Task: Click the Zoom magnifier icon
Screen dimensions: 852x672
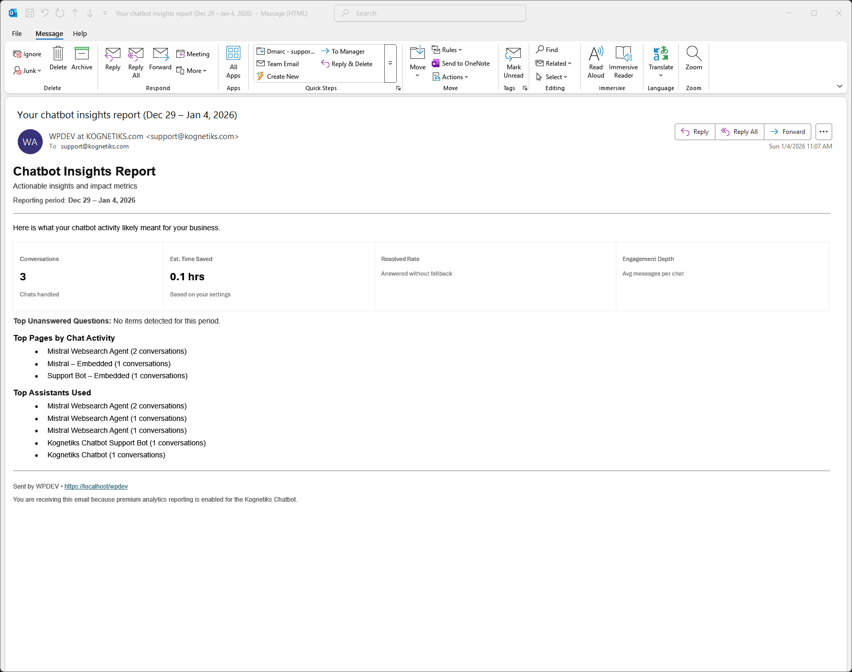Action: pyautogui.click(x=693, y=54)
